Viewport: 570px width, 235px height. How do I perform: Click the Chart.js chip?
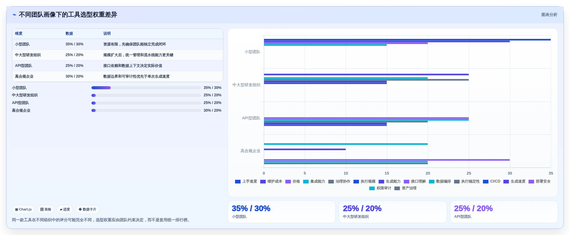[x=23, y=210]
